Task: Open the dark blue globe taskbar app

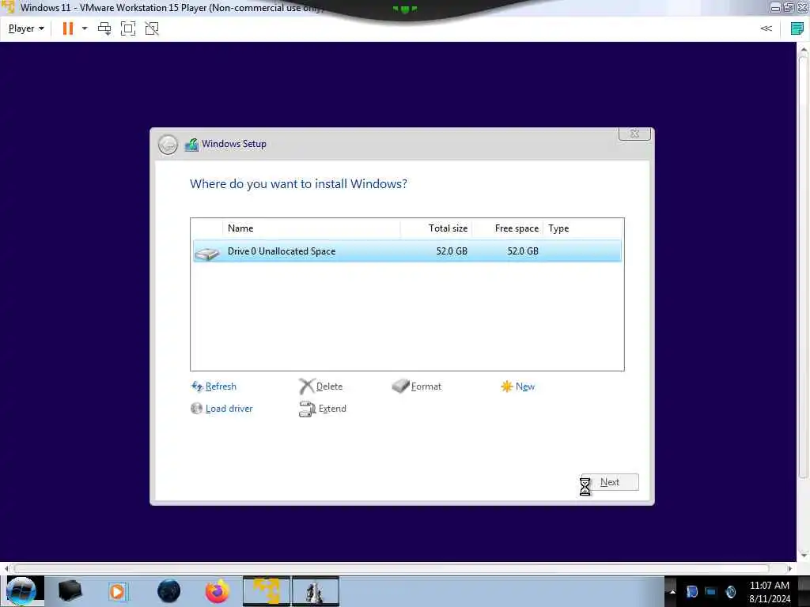Action: [169, 591]
